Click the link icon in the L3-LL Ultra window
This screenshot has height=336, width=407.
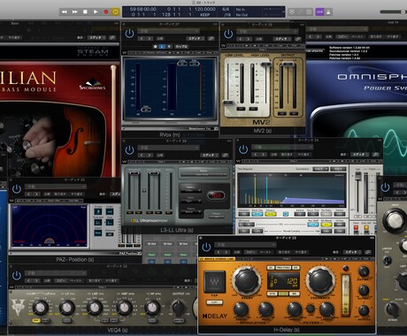click(226, 155)
